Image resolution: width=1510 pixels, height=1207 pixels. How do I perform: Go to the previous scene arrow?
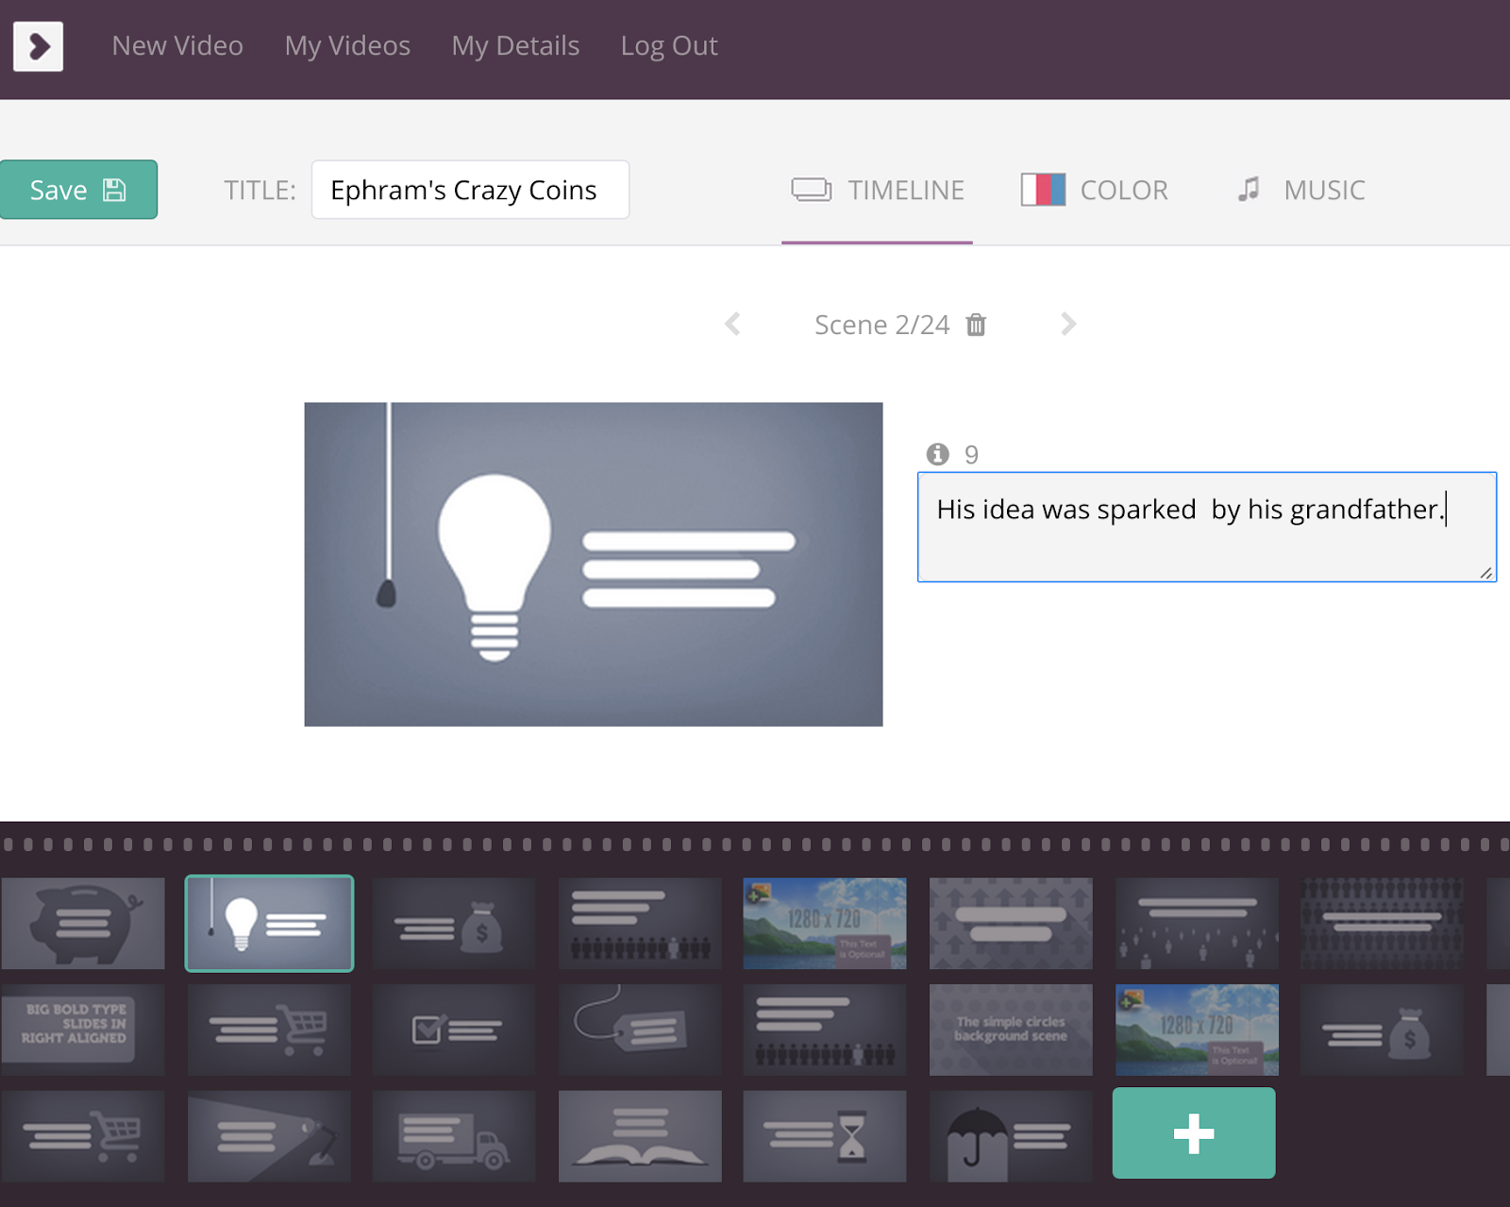click(x=732, y=325)
